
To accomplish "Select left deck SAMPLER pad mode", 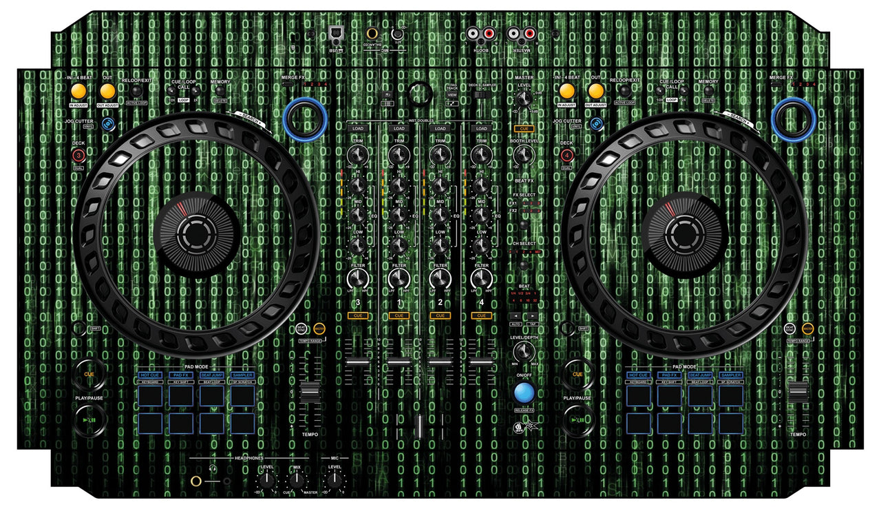I will coord(242,375).
